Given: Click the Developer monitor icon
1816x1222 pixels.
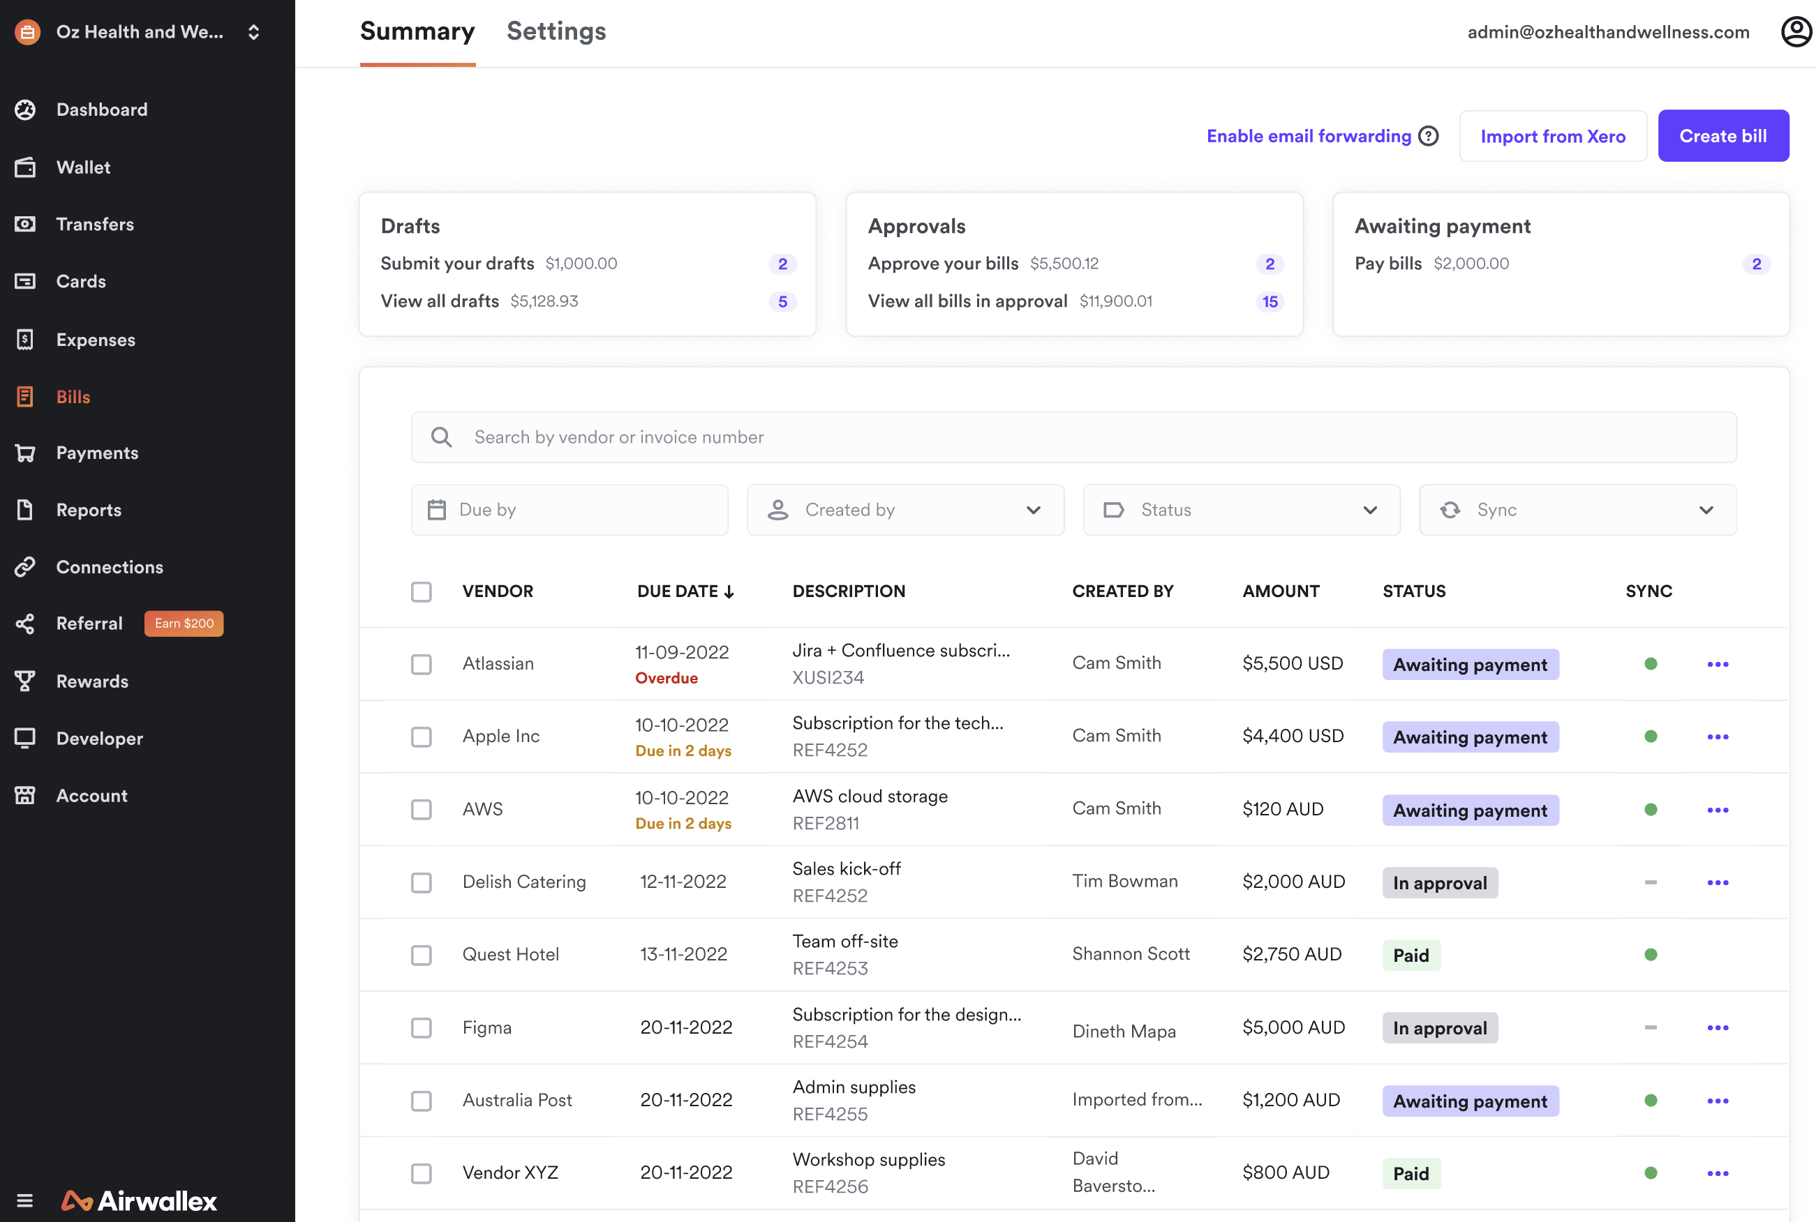Looking at the screenshot, I should [x=25, y=738].
